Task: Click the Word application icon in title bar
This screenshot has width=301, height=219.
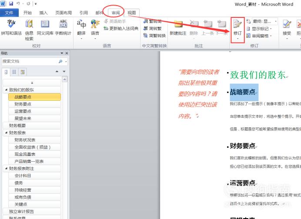Action: (x=3, y=3)
